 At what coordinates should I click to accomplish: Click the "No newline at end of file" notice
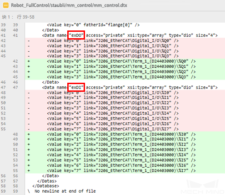pos(65,191)
